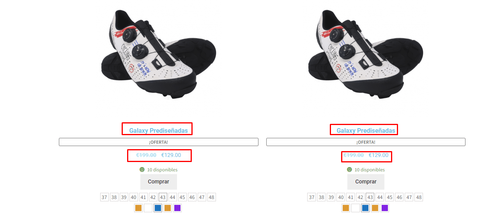Choose the white color swatch on right product
The image size is (492, 222).
coord(356,208)
